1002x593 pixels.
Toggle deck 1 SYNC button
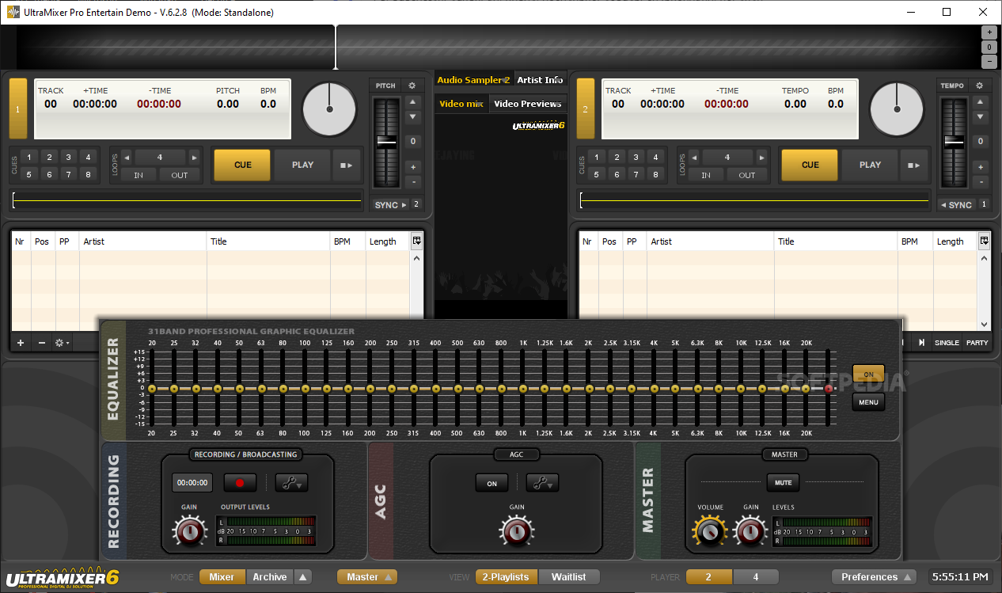pyautogui.click(x=390, y=205)
